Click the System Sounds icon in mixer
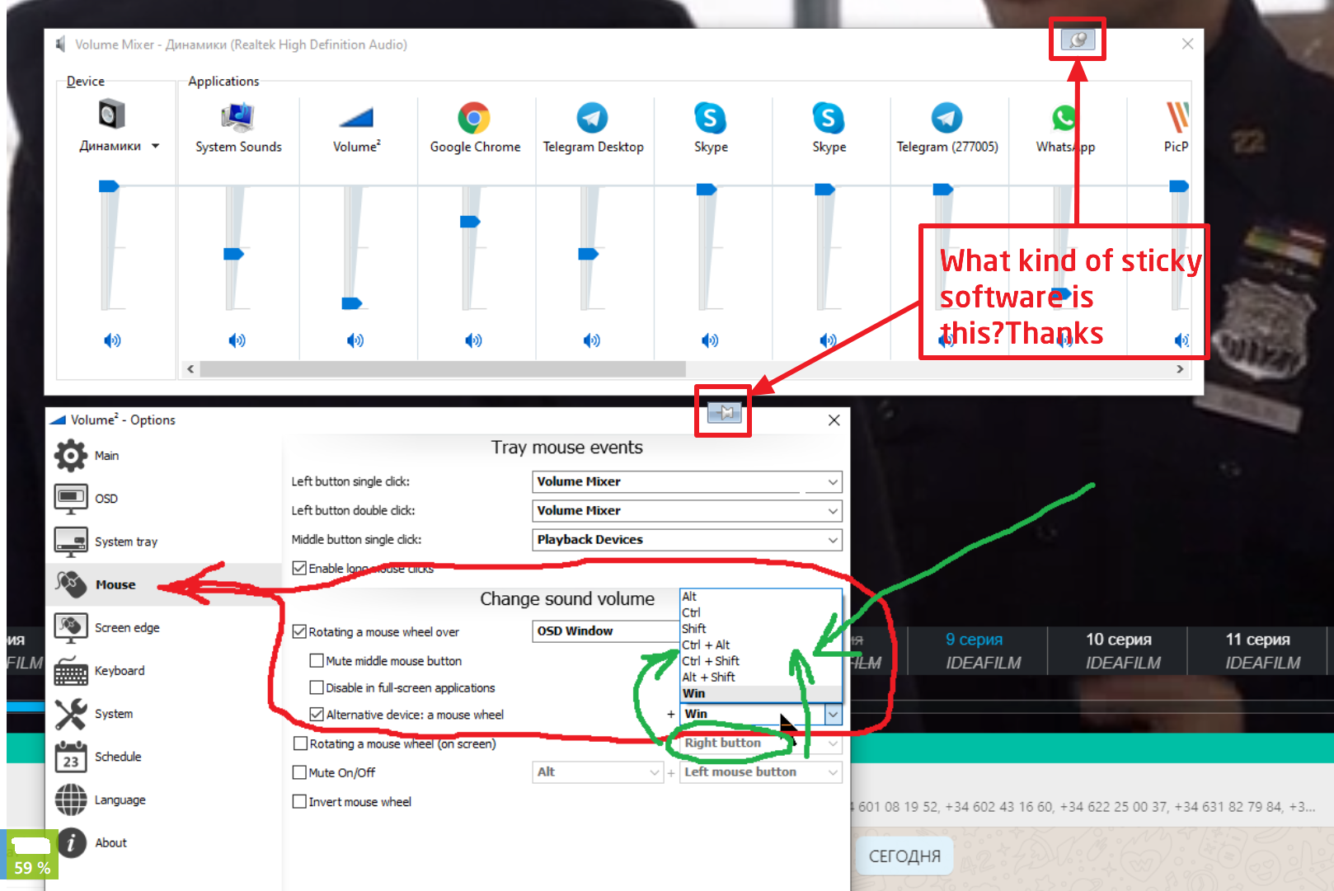 click(x=237, y=117)
